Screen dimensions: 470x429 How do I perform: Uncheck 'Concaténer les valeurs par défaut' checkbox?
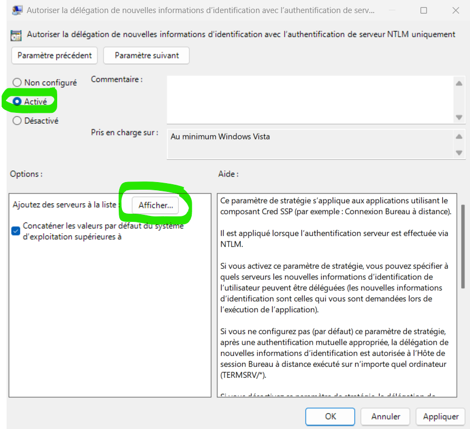tap(16, 231)
